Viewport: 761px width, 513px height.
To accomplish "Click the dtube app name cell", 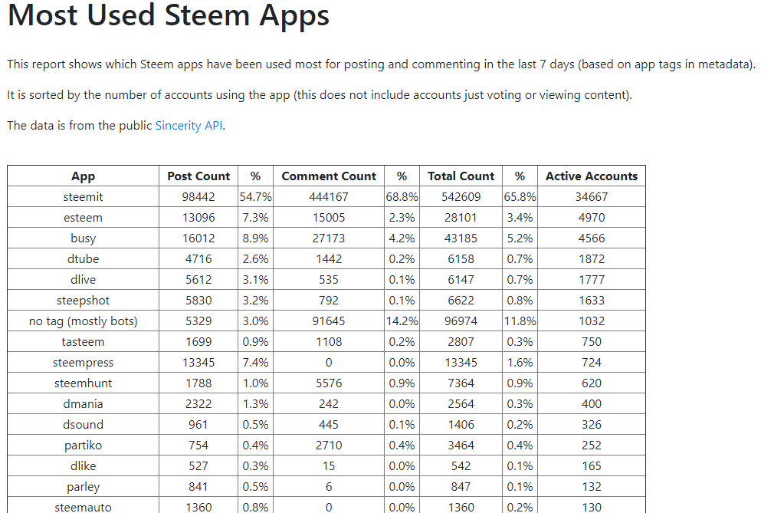I will coord(83,259).
